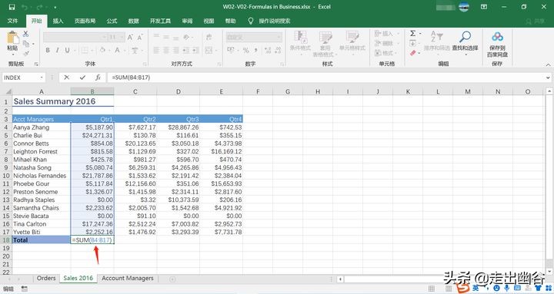Click the Paste clipboard icon
Image resolution: width=554 pixels, height=294 pixels.
point(13,38)
